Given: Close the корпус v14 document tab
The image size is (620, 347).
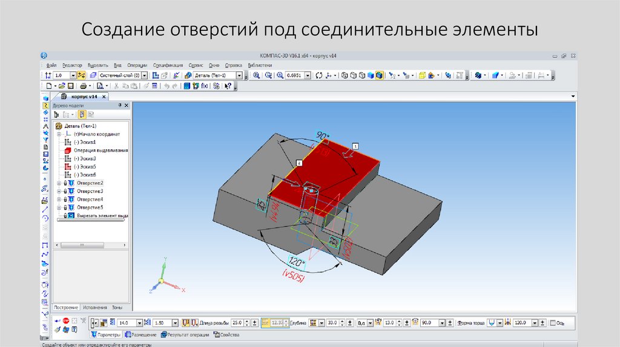Looking at the screenshot, I should tap(104, 96).
